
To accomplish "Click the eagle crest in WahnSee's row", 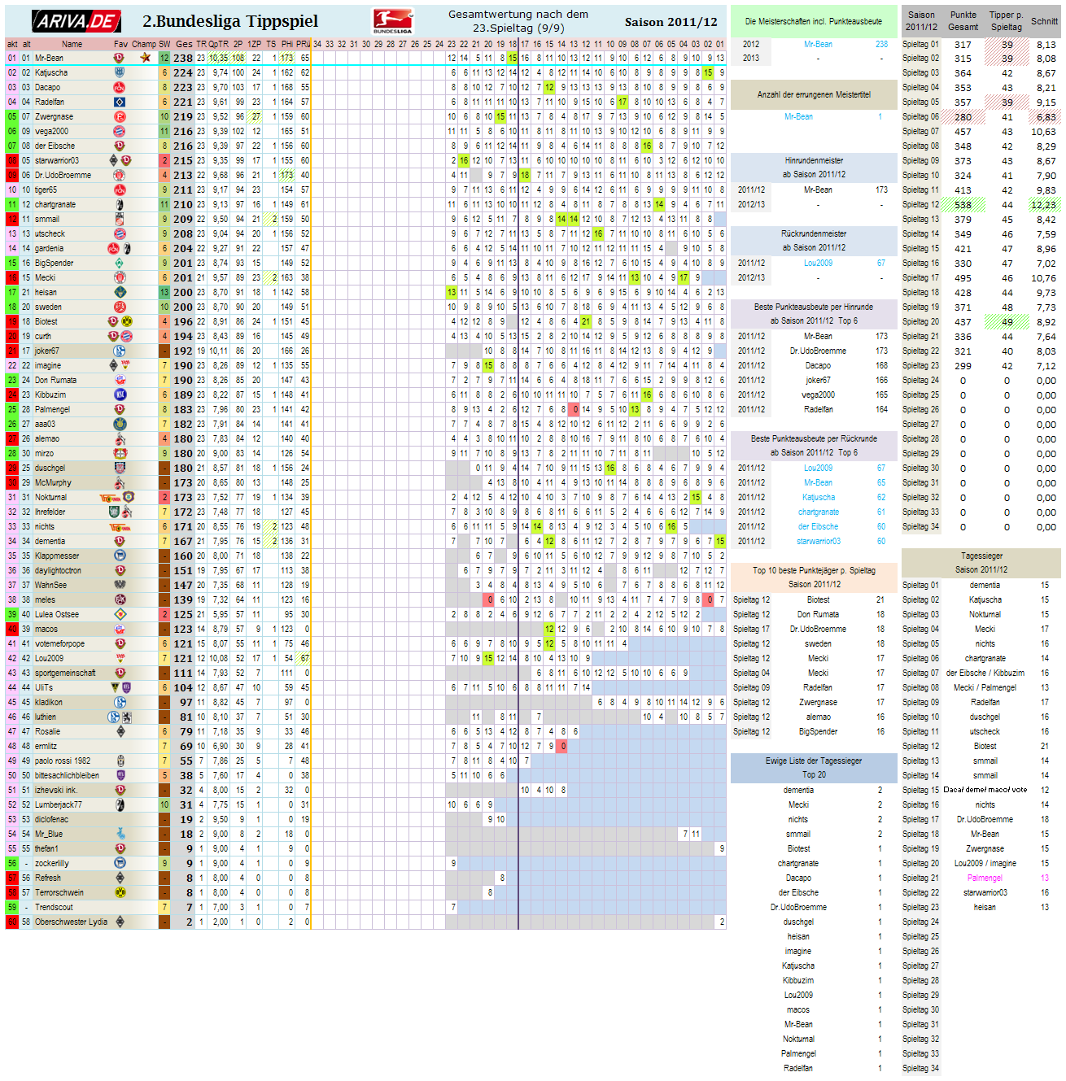I will click(120, 585).
